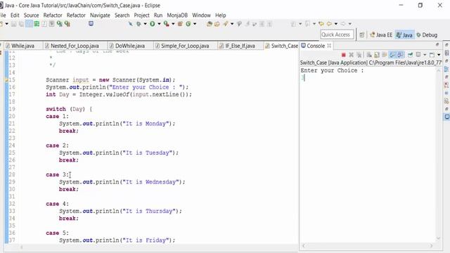Click the red Terminate button in Console
This screenshot has width=450, height=253.
tap(344, 55)
